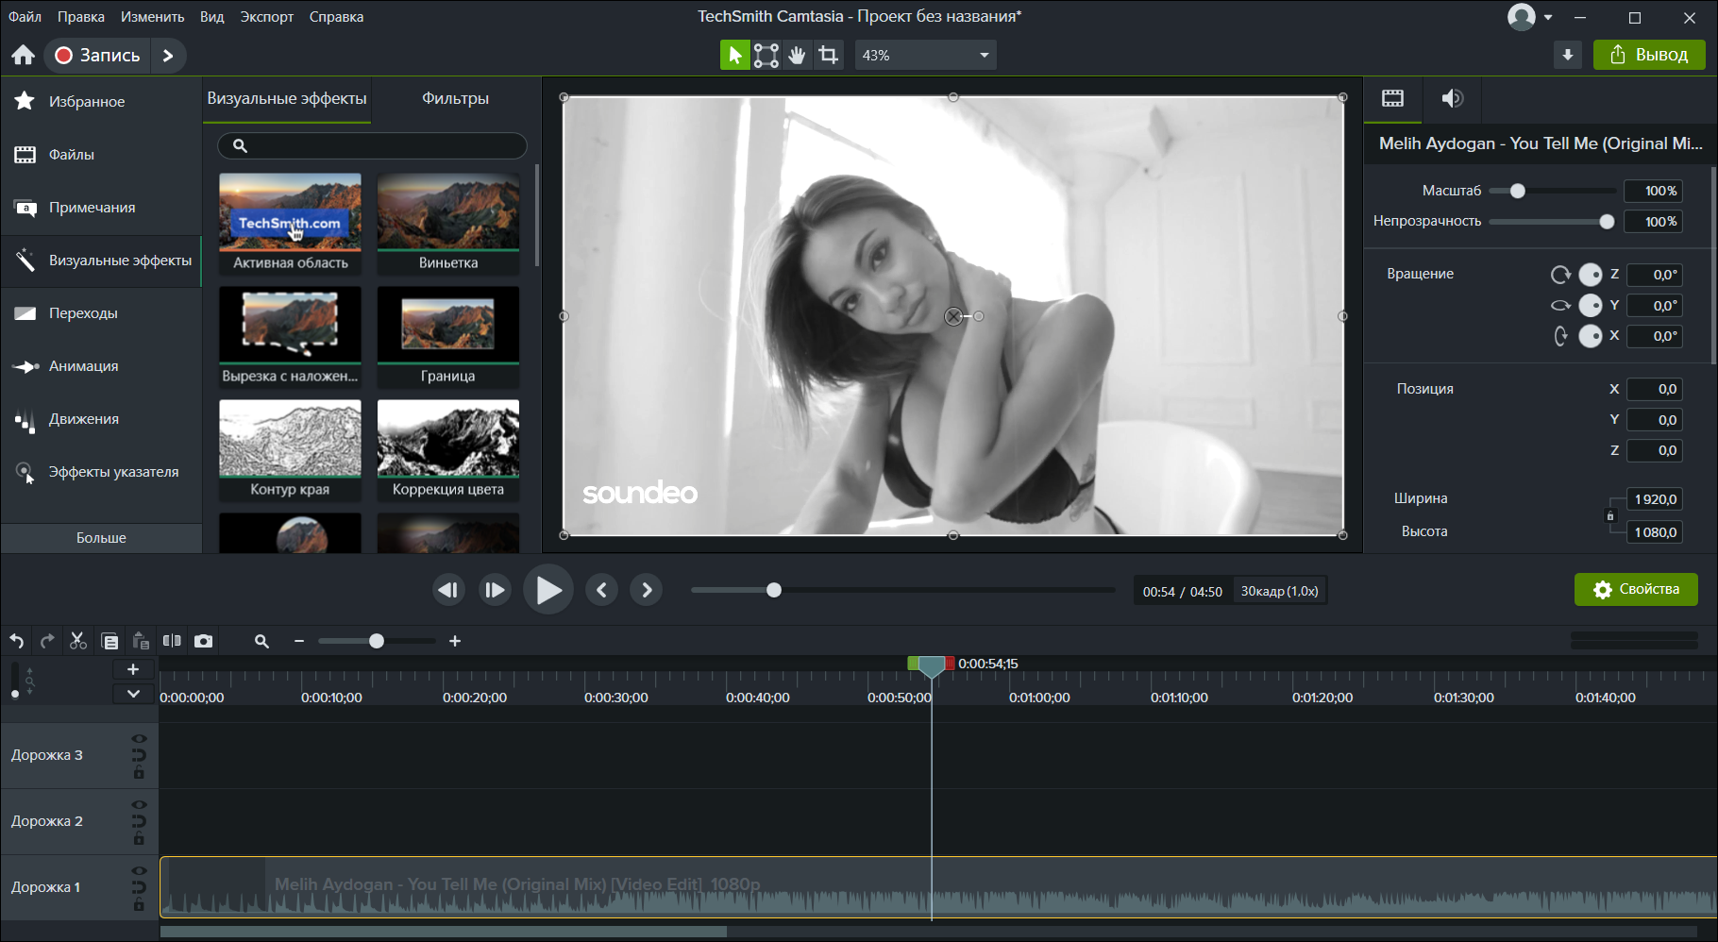
Task: Click the Home icon button
Action: click(24, 56)
